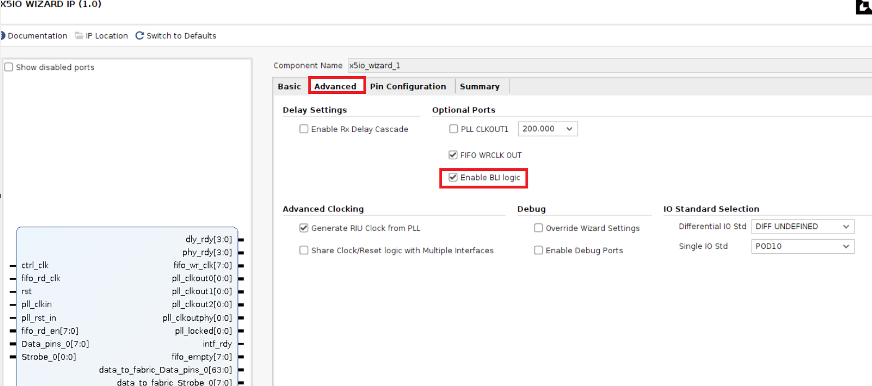Check Override Wizard Settings
Screen dimensions: 872x386
coord(538,228)
